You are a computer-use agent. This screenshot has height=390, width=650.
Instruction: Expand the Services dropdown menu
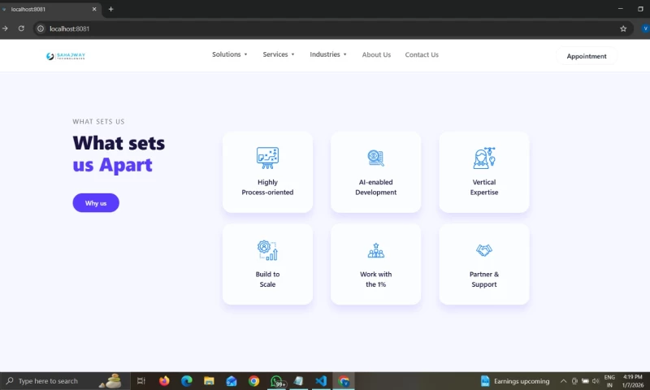coord(279,54)
